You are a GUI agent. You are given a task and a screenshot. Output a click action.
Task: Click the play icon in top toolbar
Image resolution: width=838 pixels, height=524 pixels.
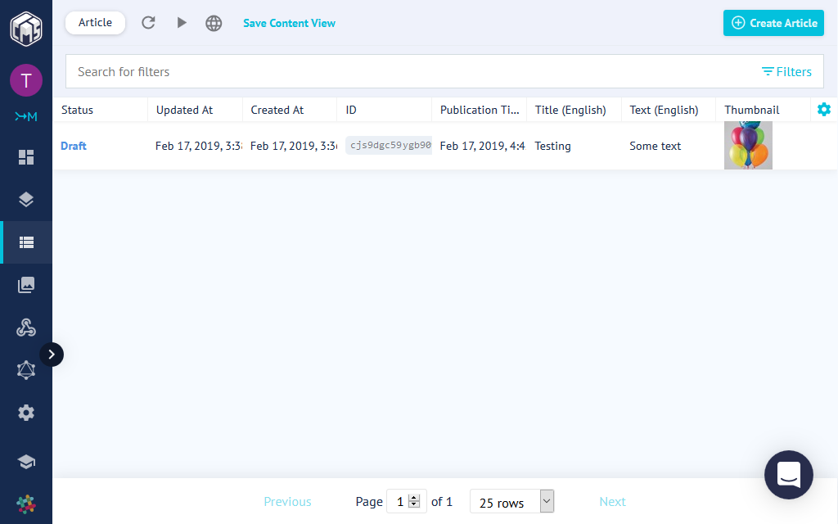click(x=182, y=23)
